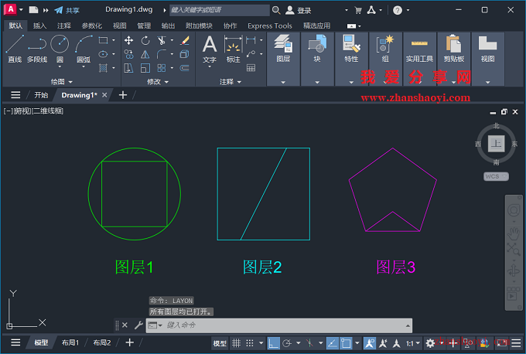Select the Leader tool

[251, 54]
